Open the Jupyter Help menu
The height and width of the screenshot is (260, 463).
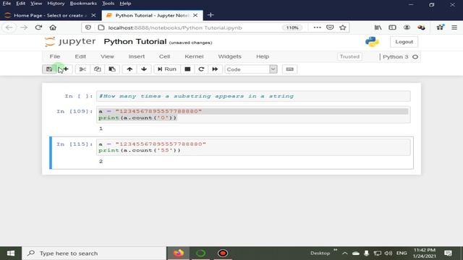(x=263, y=56)
